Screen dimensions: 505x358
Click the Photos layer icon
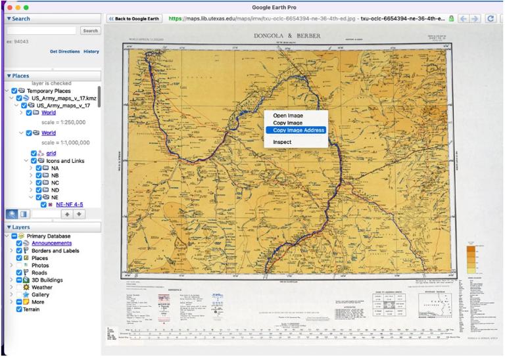26,265
